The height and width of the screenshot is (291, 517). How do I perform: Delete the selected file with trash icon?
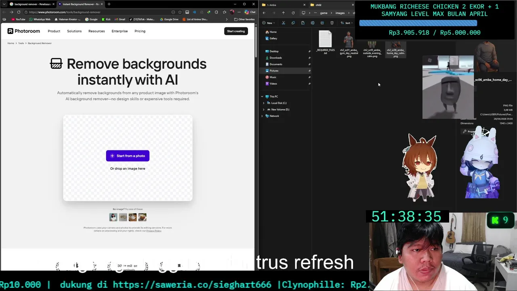332,23
